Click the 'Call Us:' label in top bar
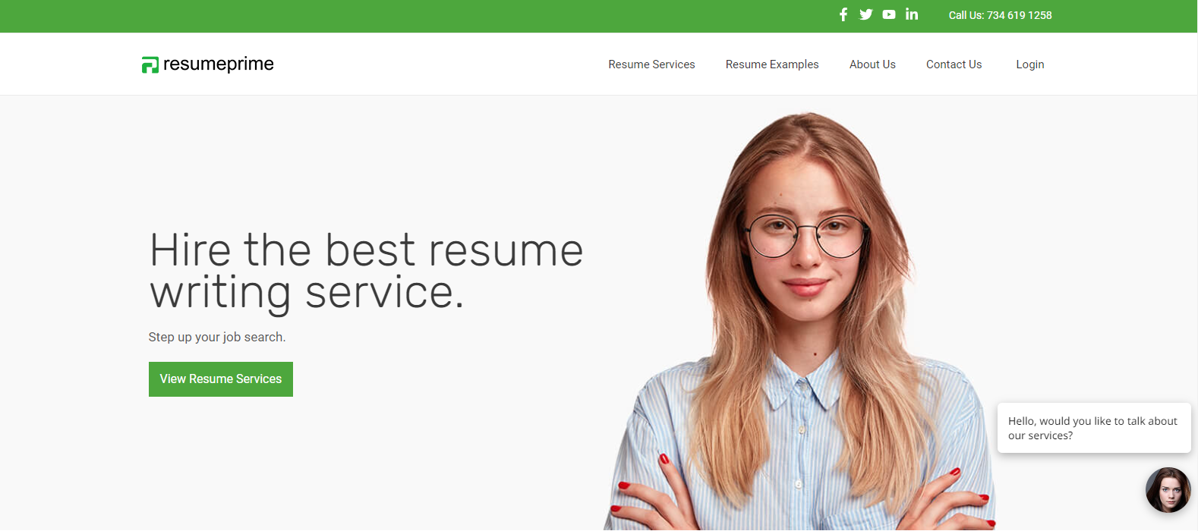1198x531 pixels. (x=966, y=15)
